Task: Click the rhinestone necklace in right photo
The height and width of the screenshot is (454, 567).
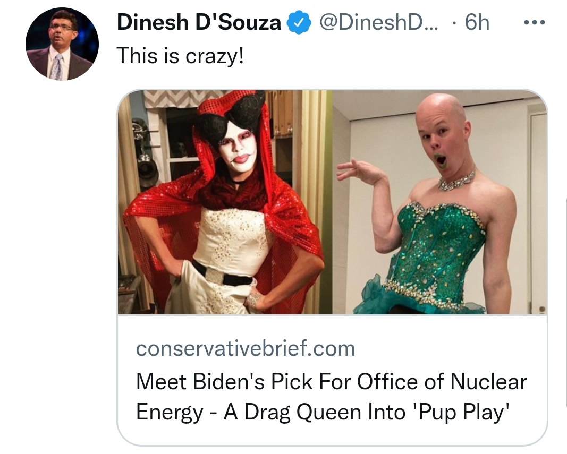Action: 456,179
